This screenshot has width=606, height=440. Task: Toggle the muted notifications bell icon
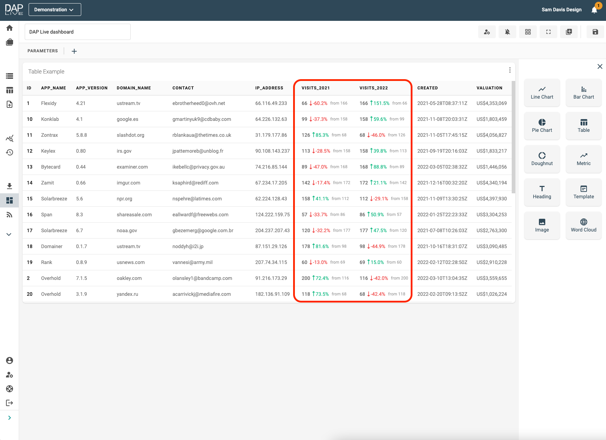point(507,32)
